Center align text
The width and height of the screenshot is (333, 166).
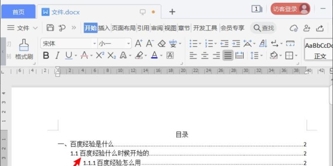pyautogui.click(x=205, y=56)
